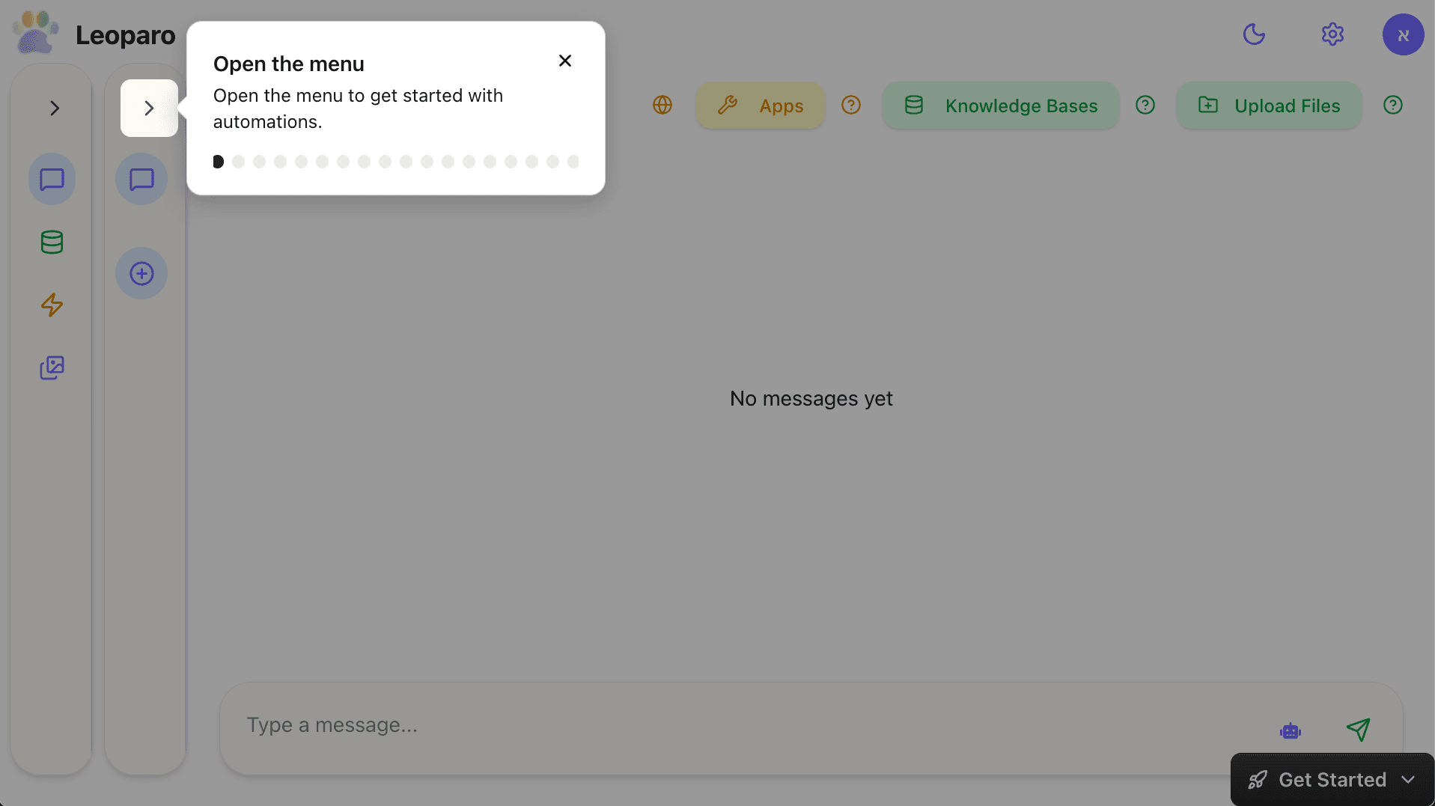1435x806 pixels.
Task: Expand the Get Started dropdown
Action: click(1332, 780)
